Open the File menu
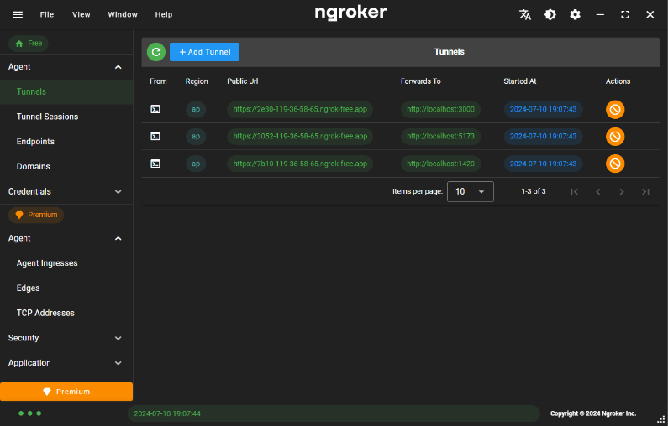Viewport: 668px width, 426px height. tap(47, 14)
